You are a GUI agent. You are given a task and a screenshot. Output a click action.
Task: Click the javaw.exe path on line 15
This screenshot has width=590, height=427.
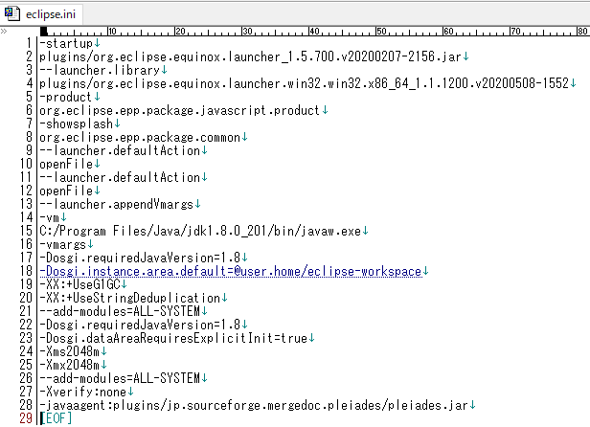click(200, 231)
